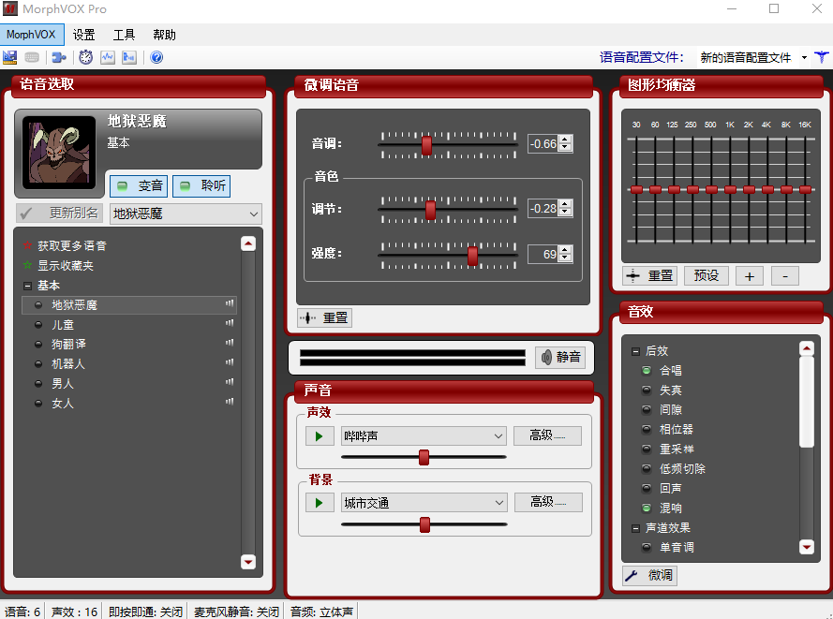Open the plug-ins puzzle piece icon
The height and width of the screenshot is (619, 833).
pos(59,57)
